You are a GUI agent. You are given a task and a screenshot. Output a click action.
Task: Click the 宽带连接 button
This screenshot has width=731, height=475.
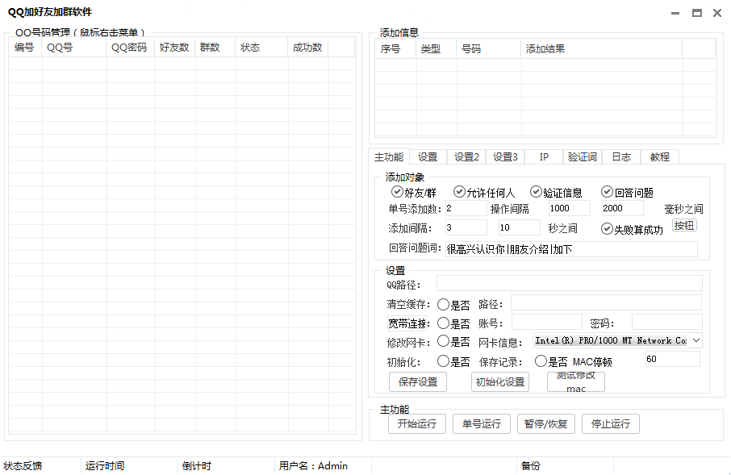click(407, 323)
